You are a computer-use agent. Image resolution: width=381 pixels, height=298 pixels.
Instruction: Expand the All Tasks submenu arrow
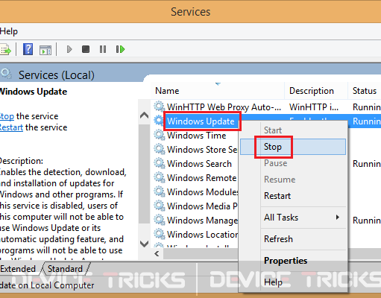(337, 218)
